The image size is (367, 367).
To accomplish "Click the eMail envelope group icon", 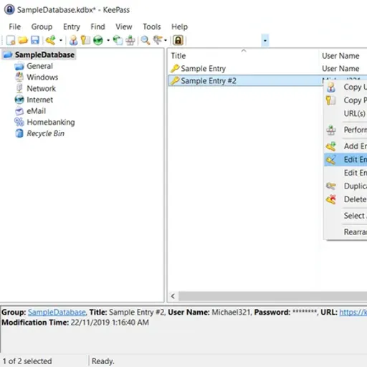I will point(19,111).
